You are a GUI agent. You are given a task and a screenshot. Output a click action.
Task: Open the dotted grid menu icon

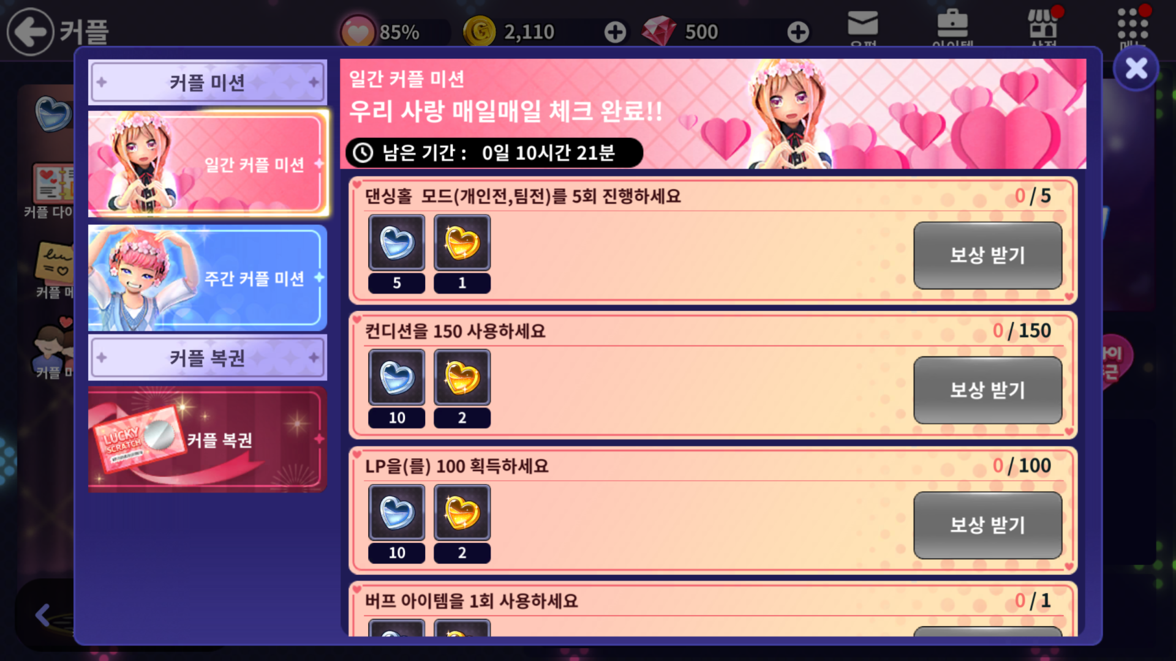(x=1133, y=26)
